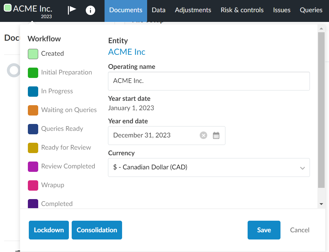This screenshot has height=252, width=329.
Task: Set workflow to In Progress
Action: click(33, 91)
